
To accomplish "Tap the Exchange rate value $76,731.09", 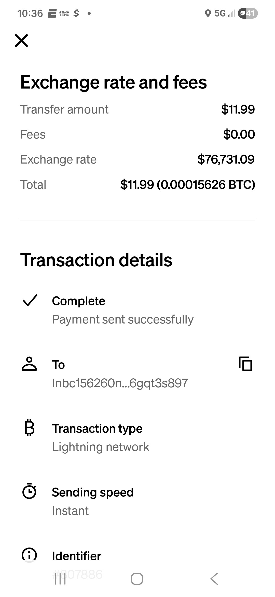I will (226, 159).
